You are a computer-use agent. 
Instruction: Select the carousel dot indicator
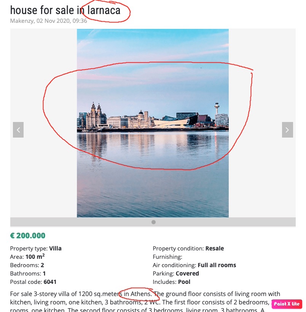point(153,222)
